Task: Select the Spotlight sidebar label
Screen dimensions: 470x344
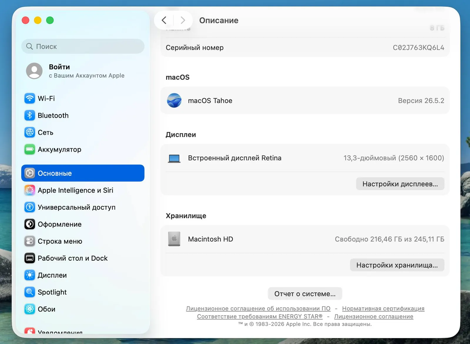Action: click(52, 292)
